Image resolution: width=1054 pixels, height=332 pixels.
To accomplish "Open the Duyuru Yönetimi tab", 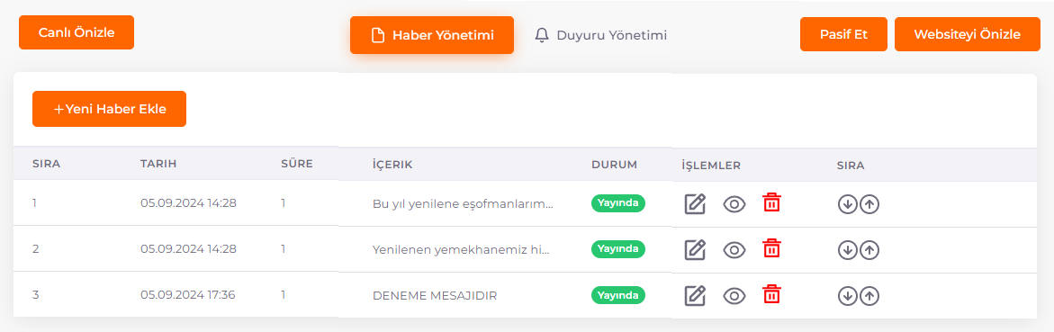I will coord(601,35).
